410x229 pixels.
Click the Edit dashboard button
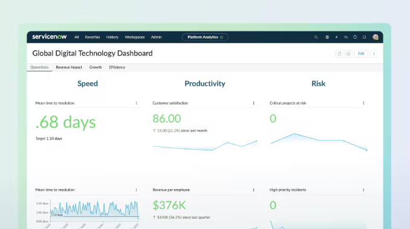[361, 54]
